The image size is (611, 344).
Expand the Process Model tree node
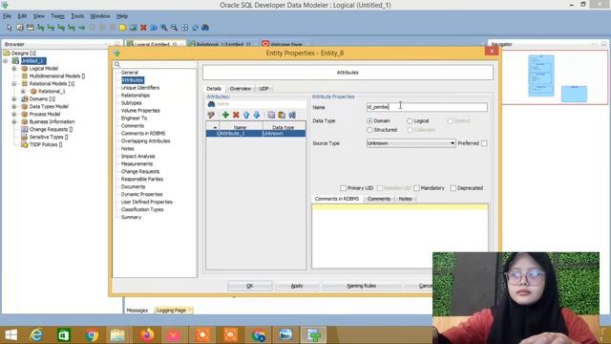(x=14, y=114)
